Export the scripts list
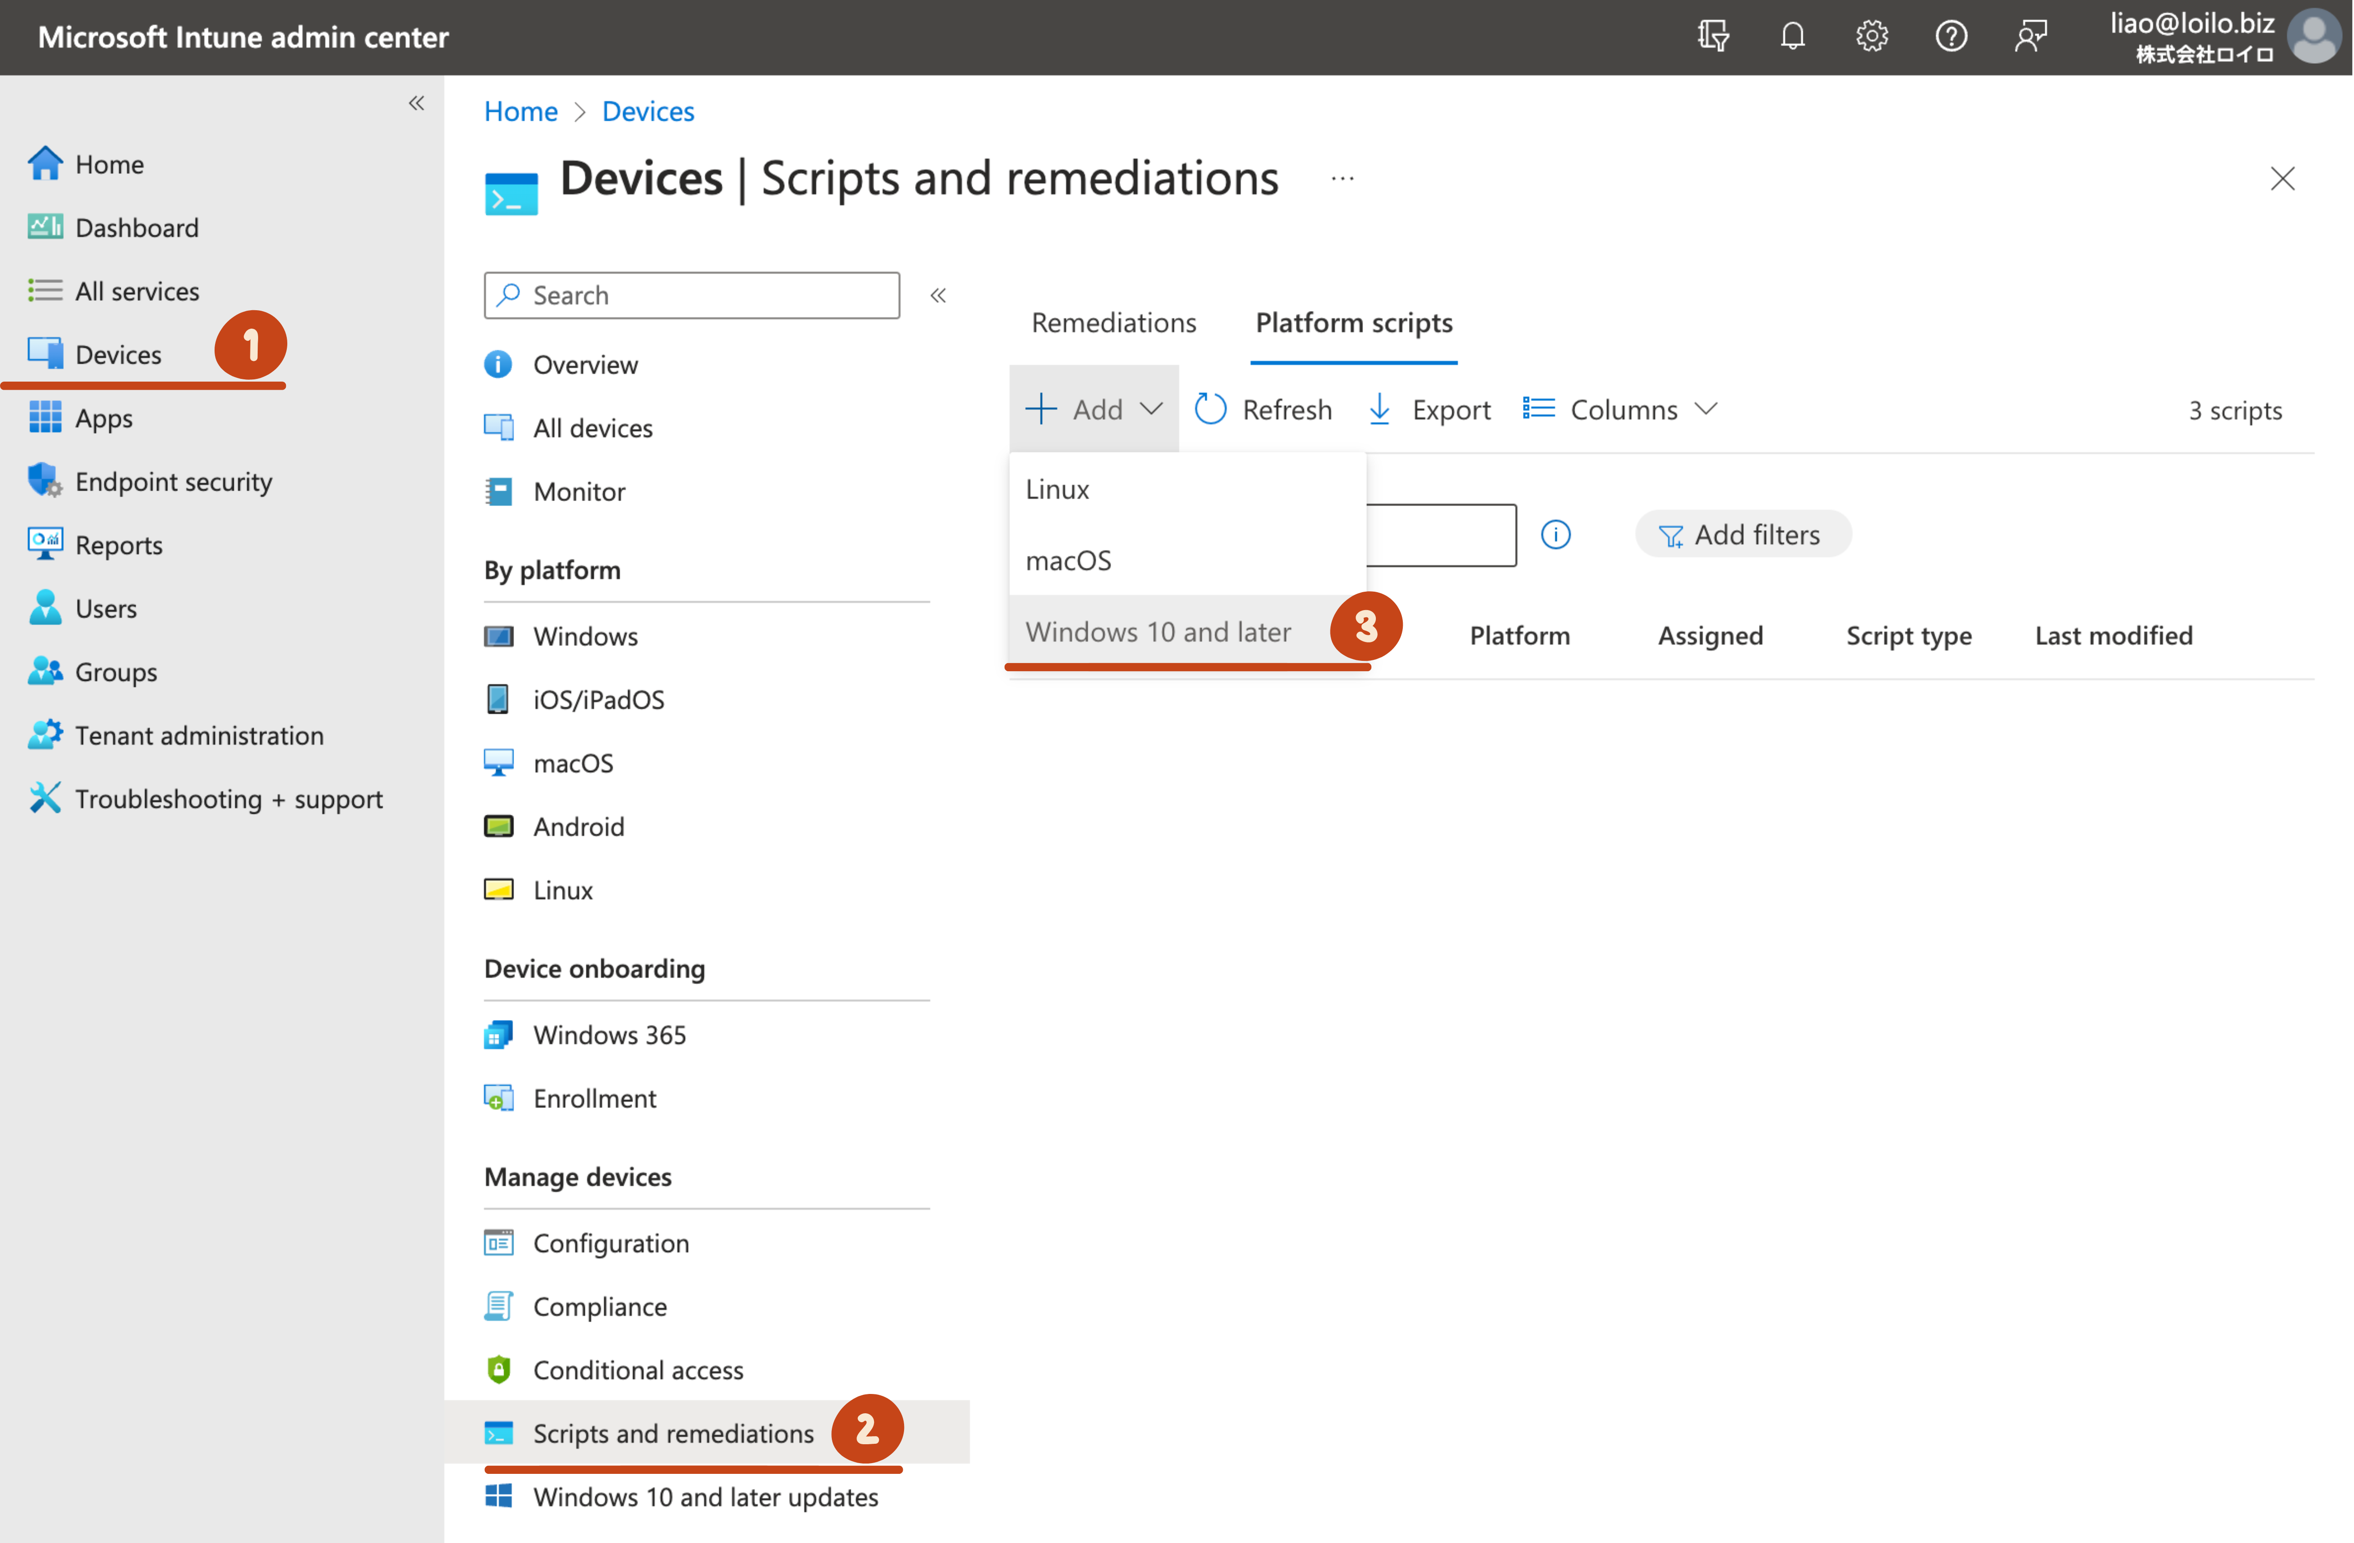The height and width of the screenshot is (1543, 2354). point(1429,409)
